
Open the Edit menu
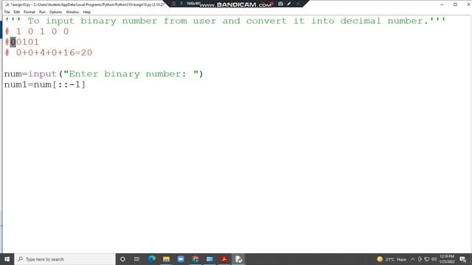pos(16,12)
